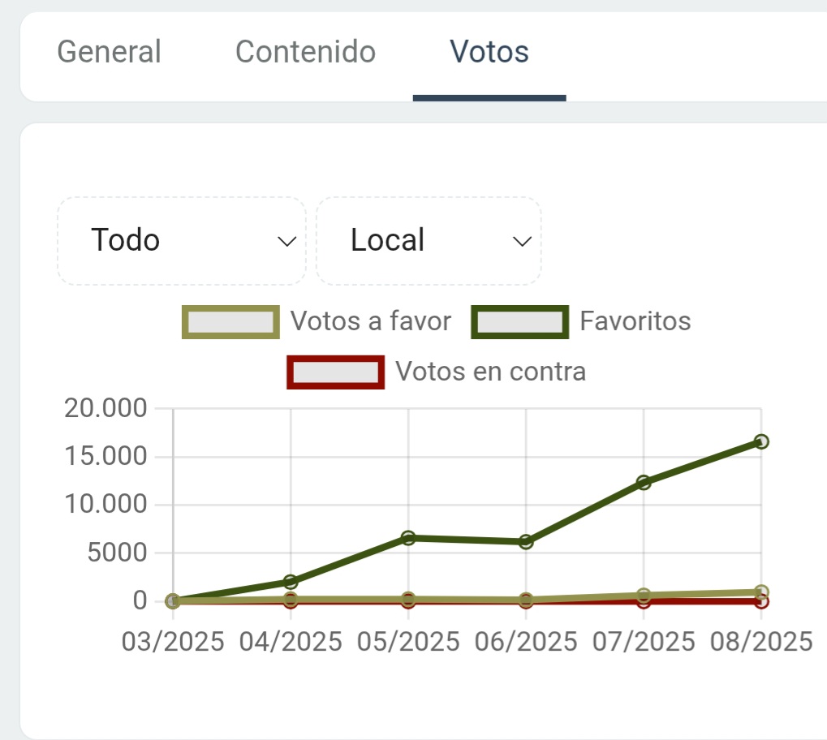Click the Favoritos data point at 07/2025
Screen dimensions: 827x740
tap(644, 483)
